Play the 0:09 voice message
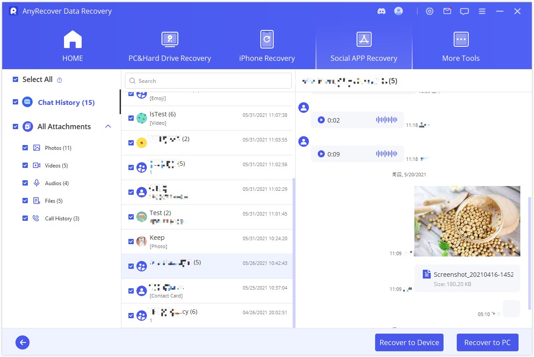The image size is (534, 357). click(x=321, y=154)
